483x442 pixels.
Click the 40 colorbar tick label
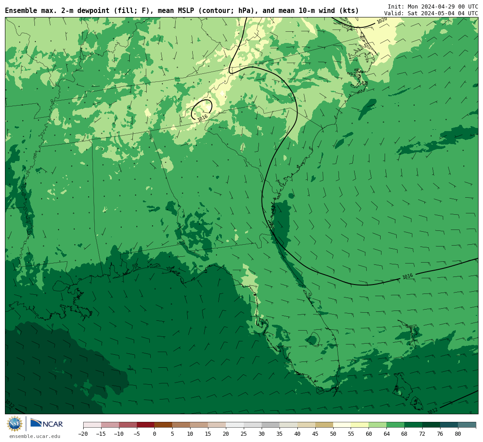pos(297,433)
